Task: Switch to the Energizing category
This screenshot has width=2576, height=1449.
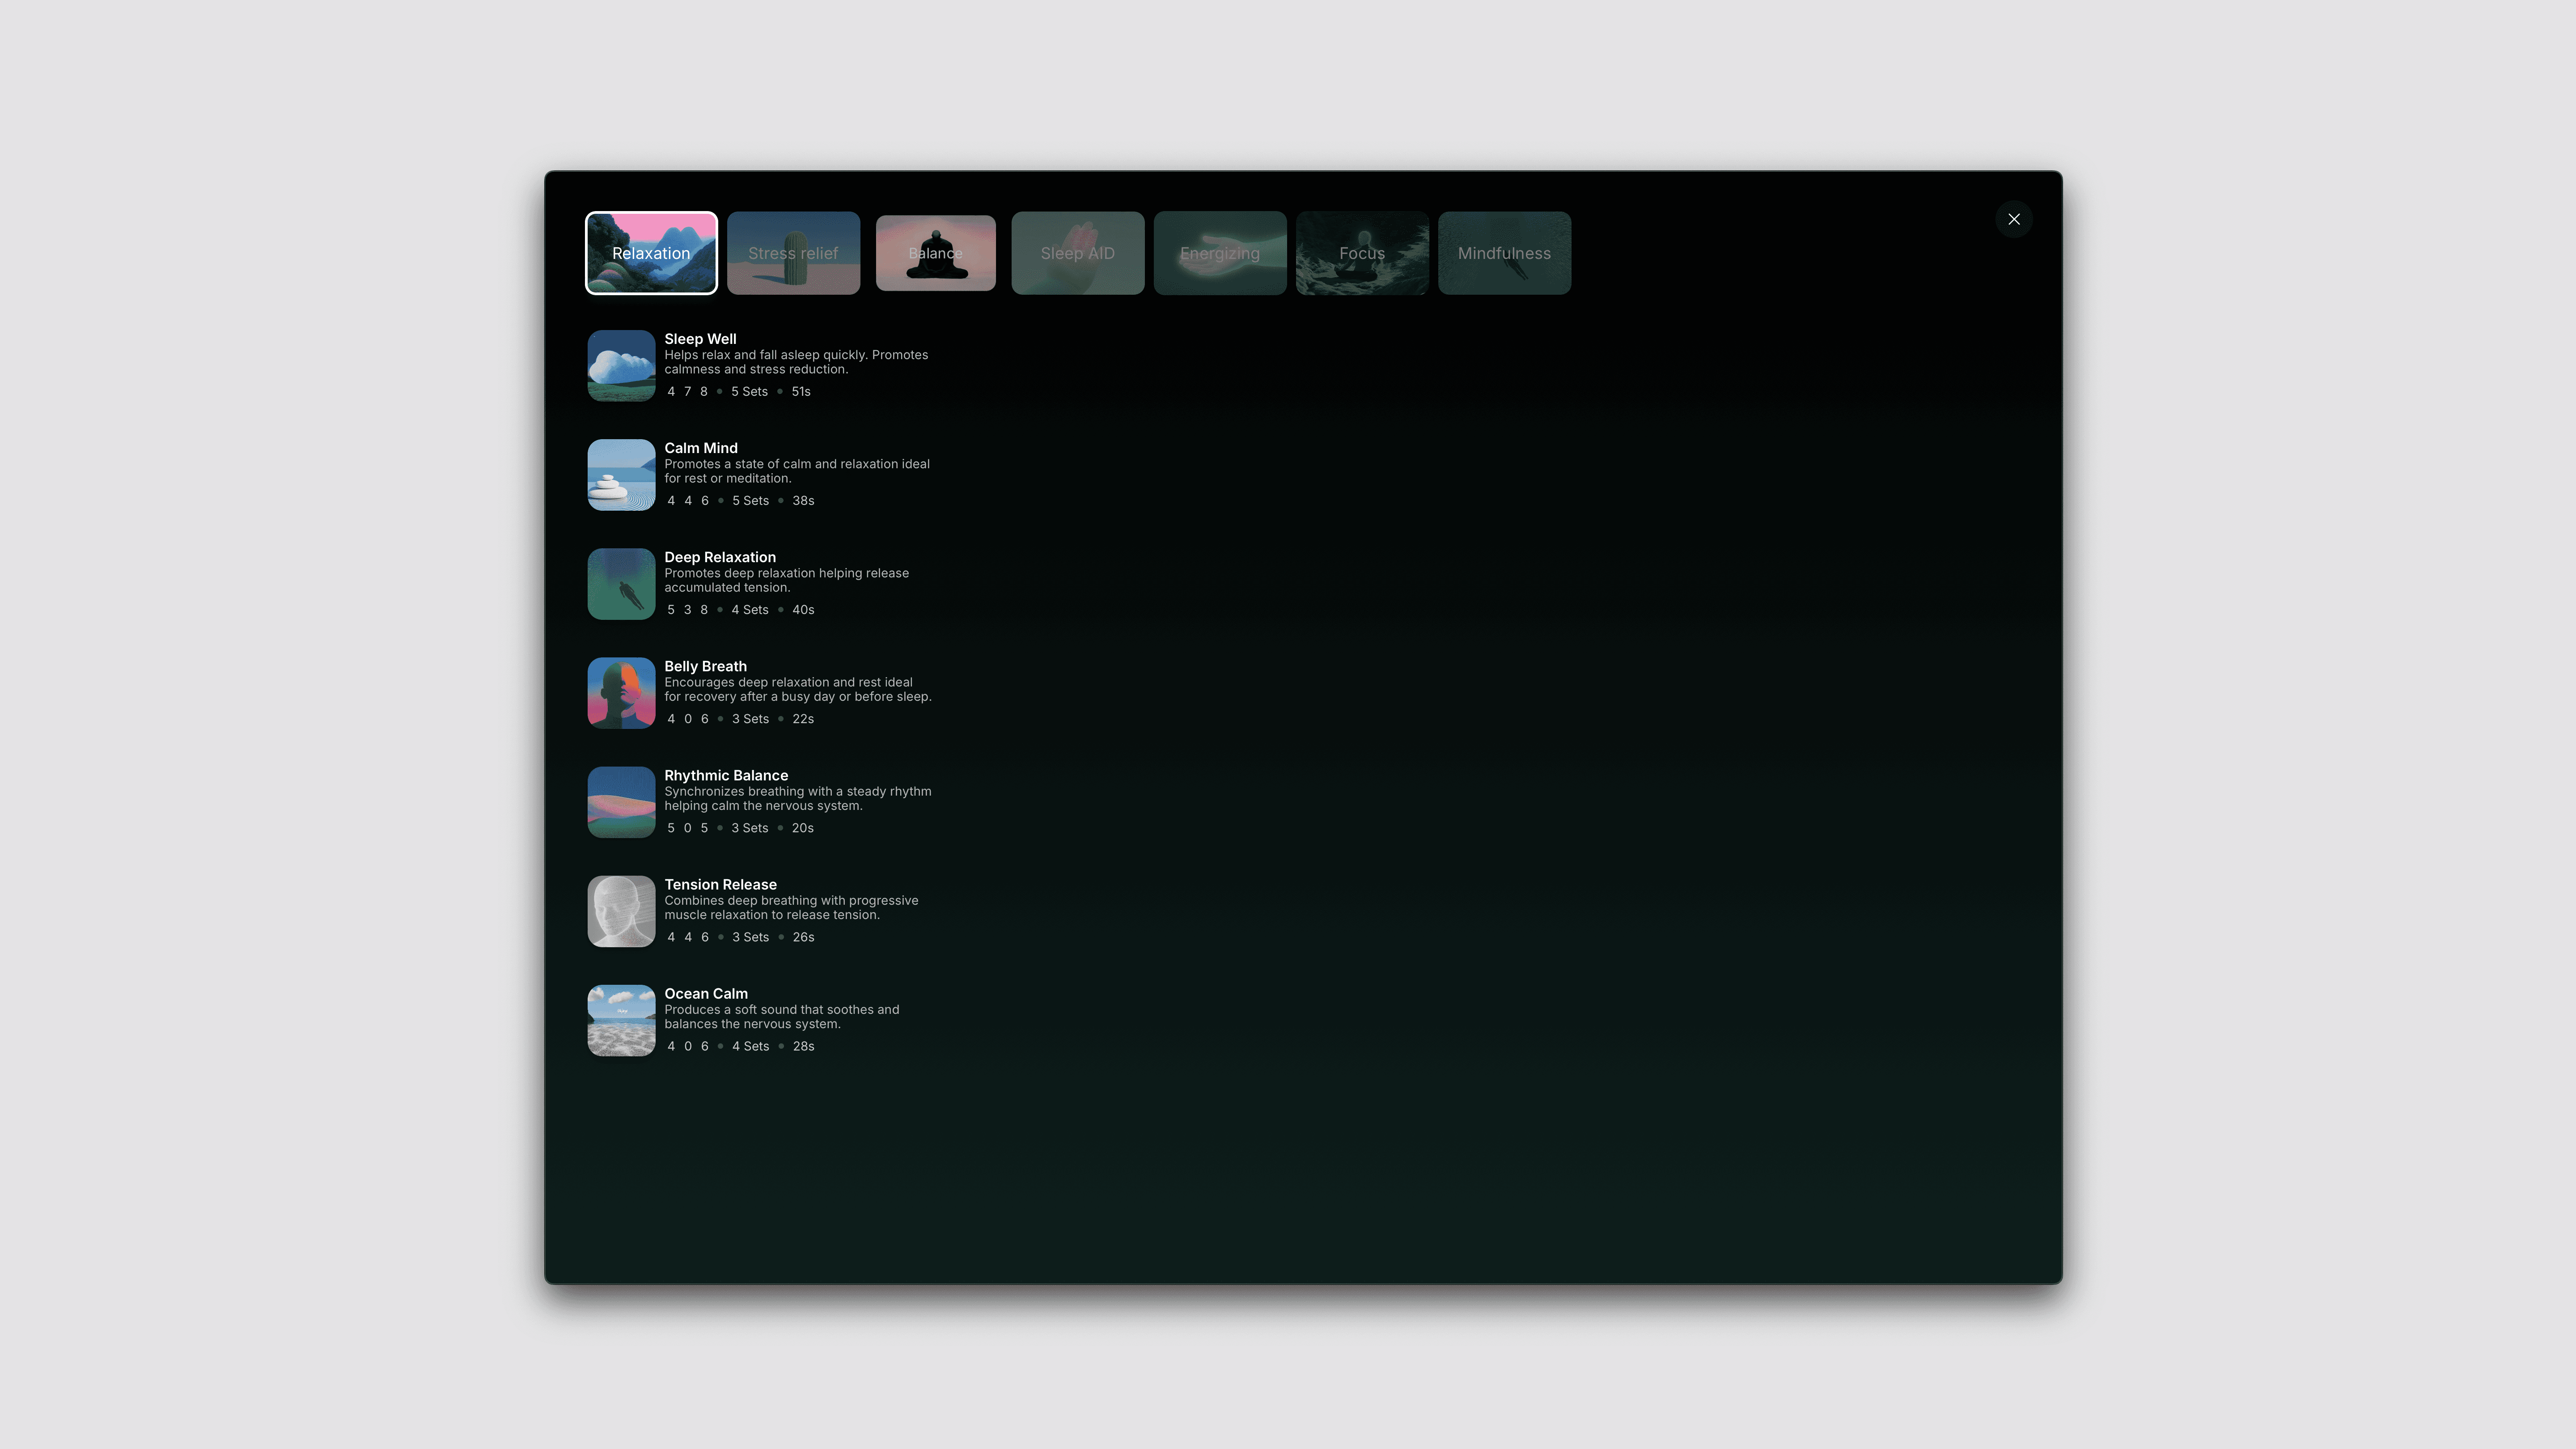Action: (1219, 253)
